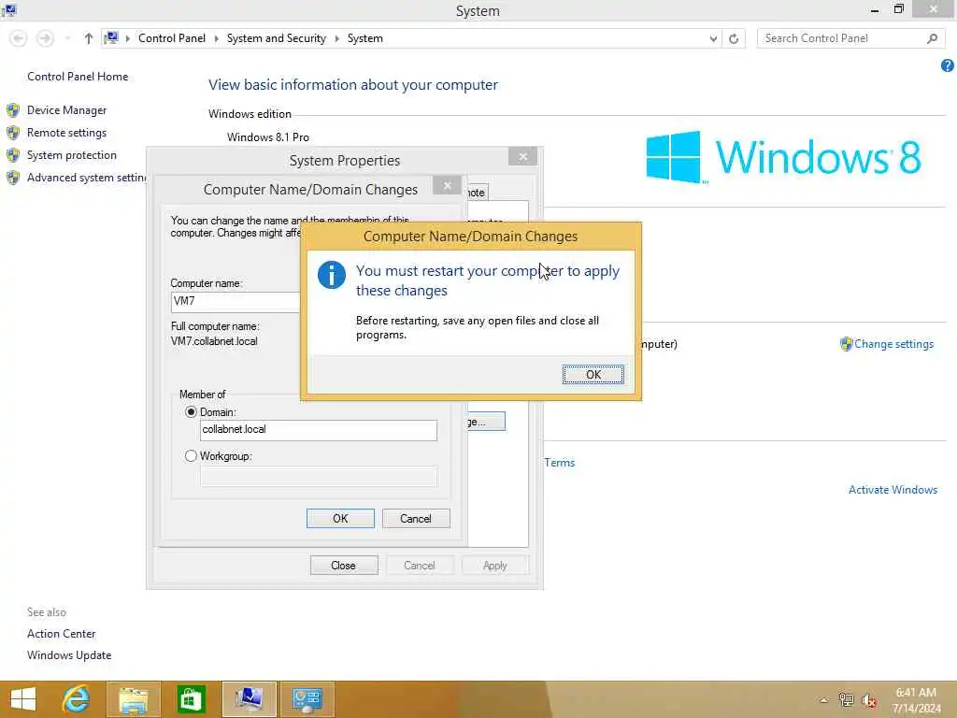Click the collabnet.local domain field

pos(318,430)
